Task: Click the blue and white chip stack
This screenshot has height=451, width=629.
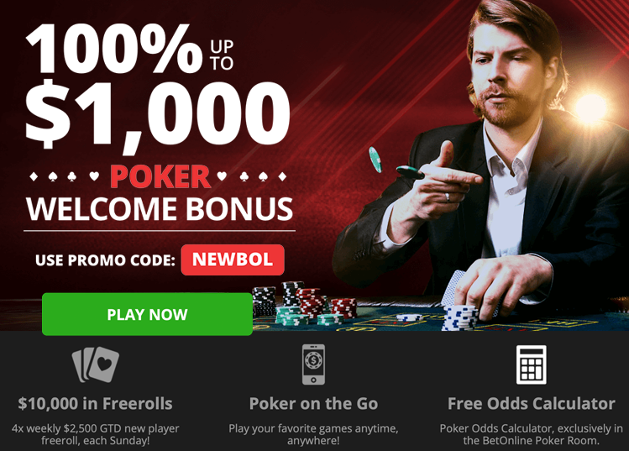Action: click(x=460, y=318)
